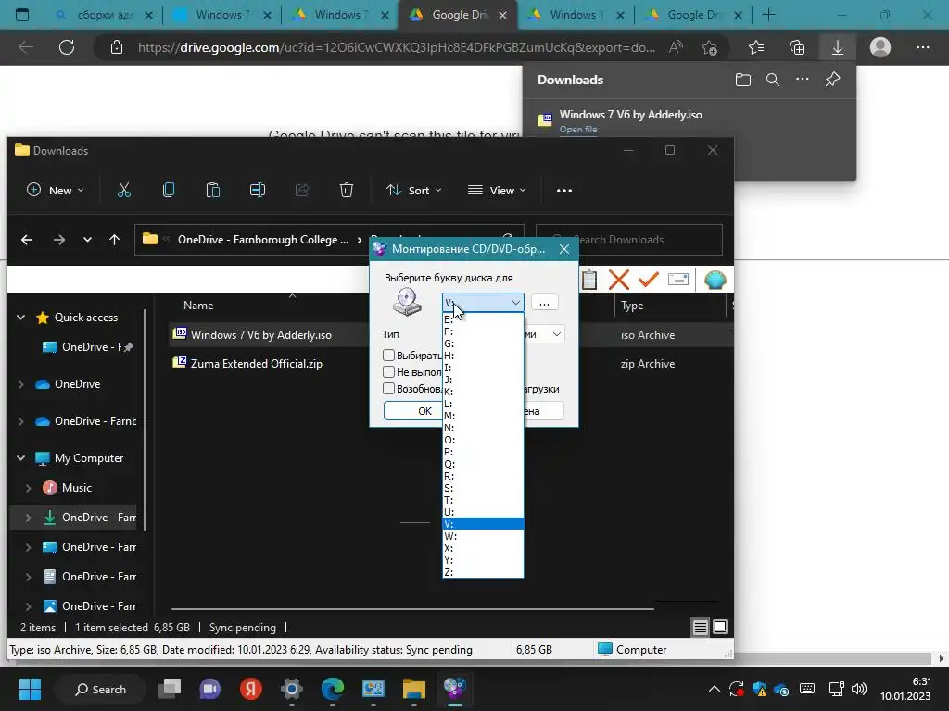Click the shell icon in toolbar strip

point(715,280)
